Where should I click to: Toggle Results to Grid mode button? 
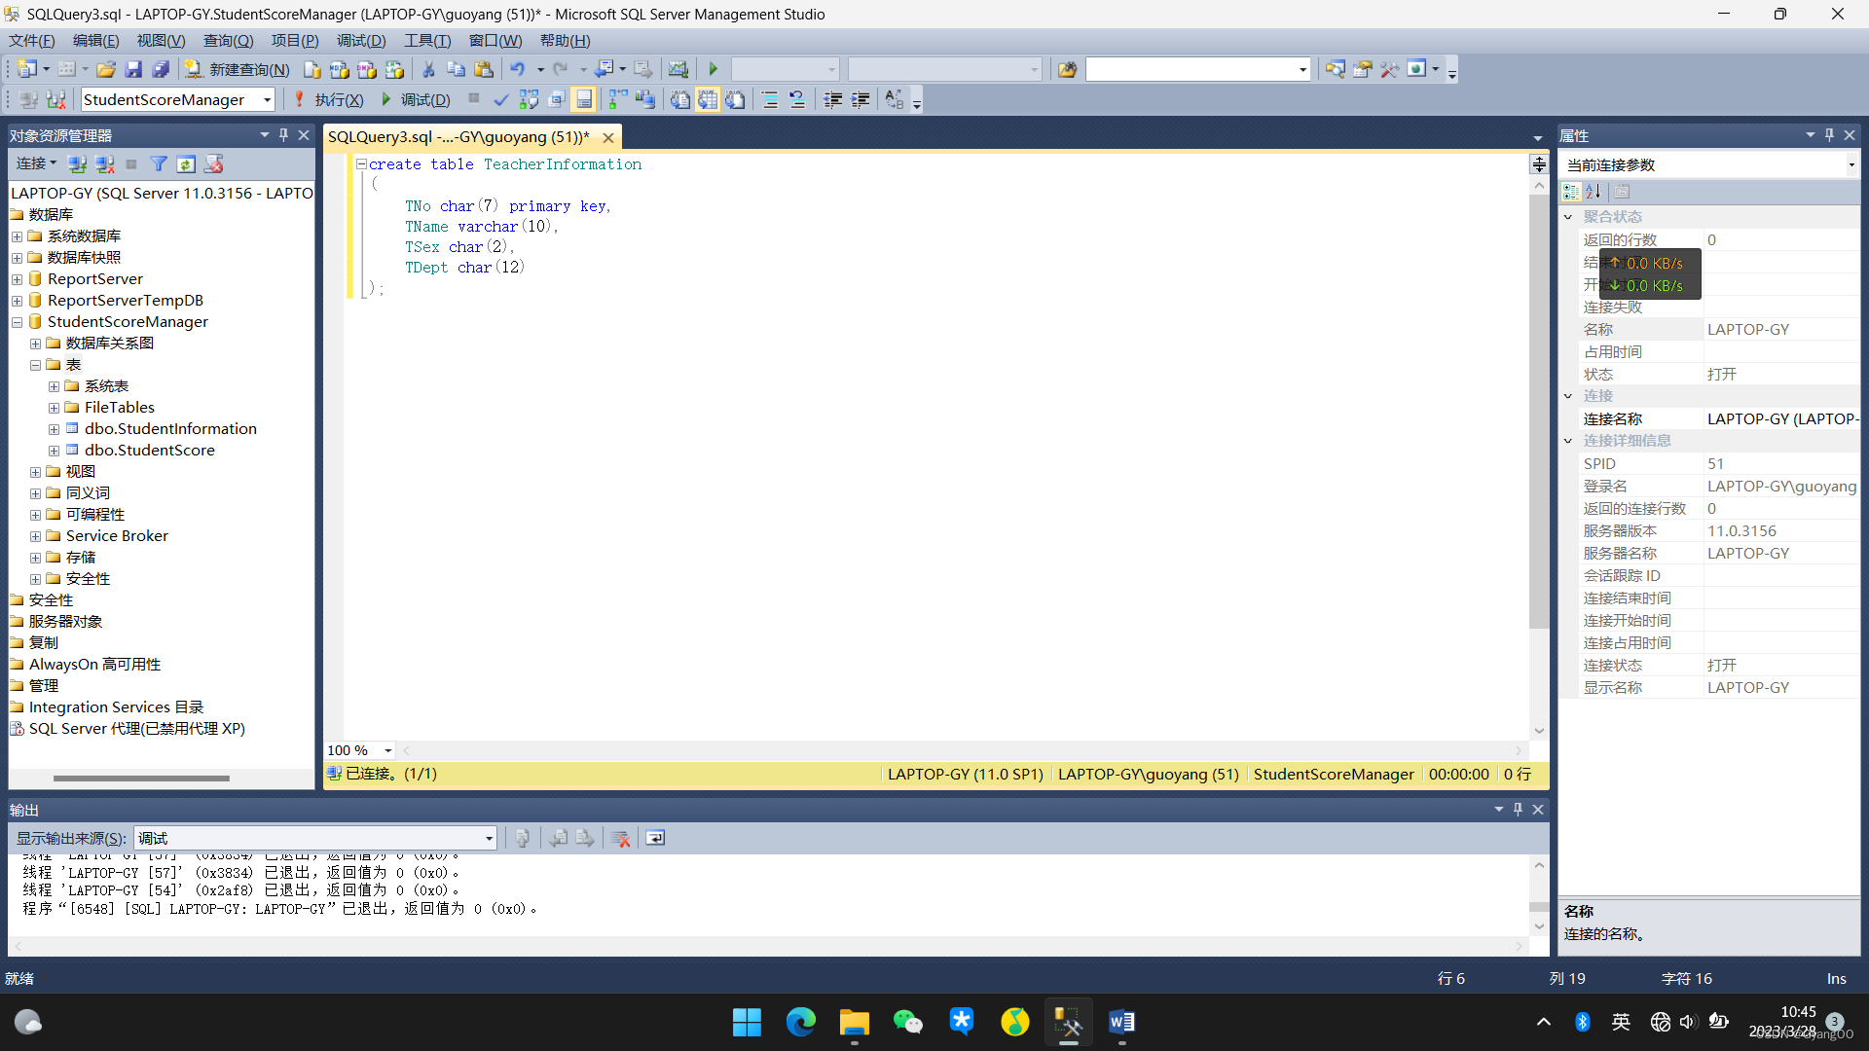coord(708,99)
